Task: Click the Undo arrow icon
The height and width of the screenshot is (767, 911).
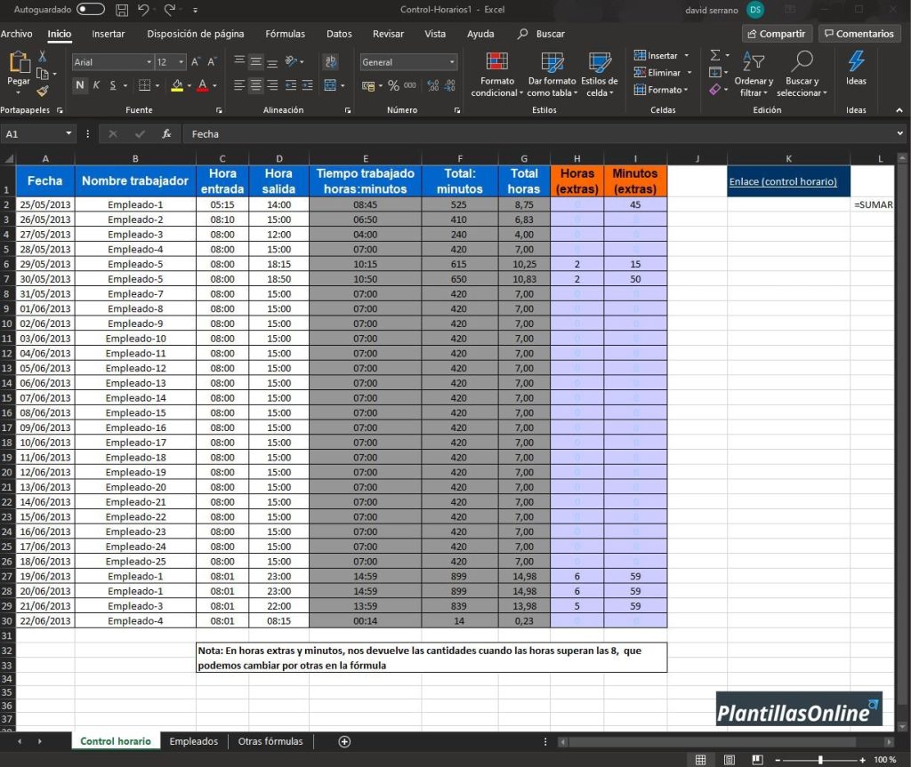Action: point(144,9)
